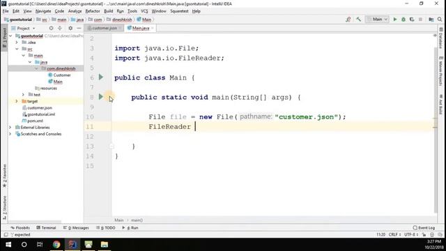Open the Refactor menu
The height and width of the screenshot is (251, 446).
click(x=93, y=11)
